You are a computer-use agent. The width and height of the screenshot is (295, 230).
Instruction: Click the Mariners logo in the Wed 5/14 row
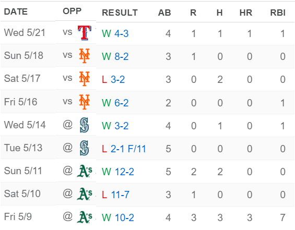84,125
